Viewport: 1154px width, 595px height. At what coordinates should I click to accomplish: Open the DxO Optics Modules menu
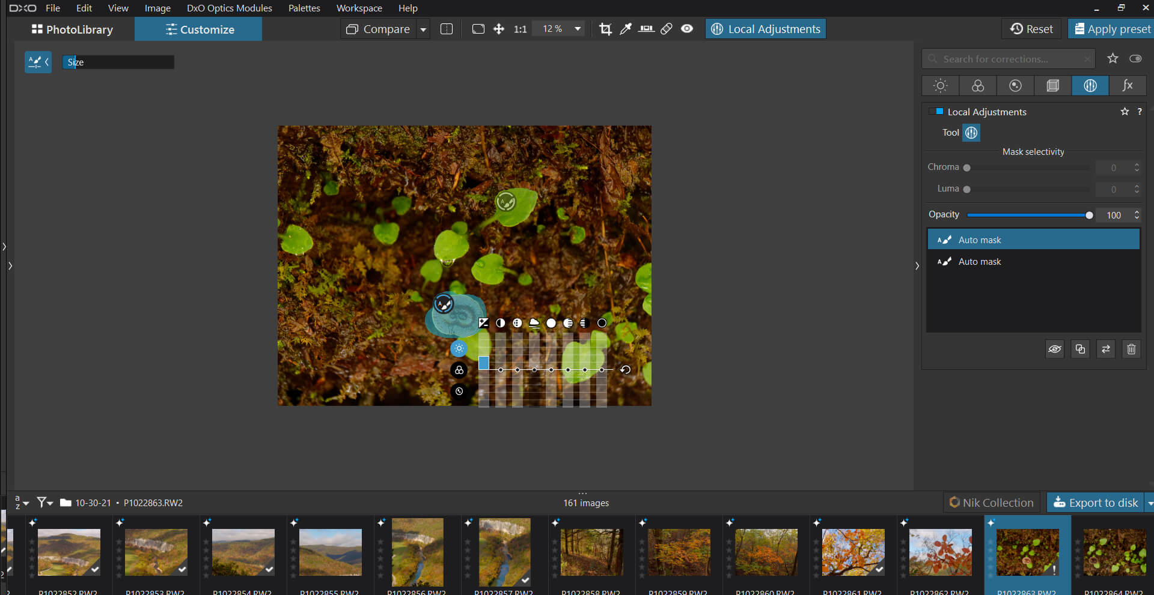229,8
